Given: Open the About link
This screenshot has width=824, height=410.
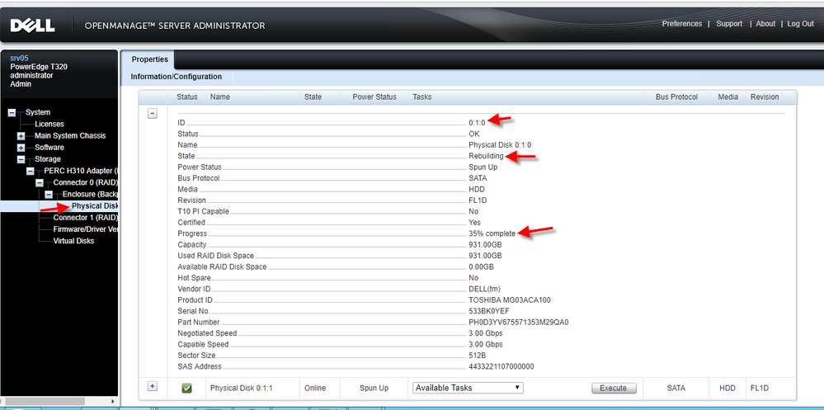Looking at the screenshot, I should 765,24.
